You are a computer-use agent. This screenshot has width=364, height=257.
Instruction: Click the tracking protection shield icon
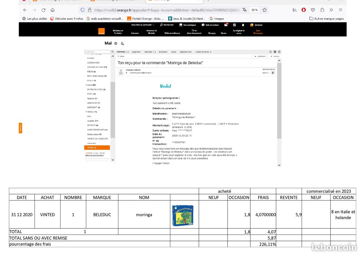click(83, 10)
